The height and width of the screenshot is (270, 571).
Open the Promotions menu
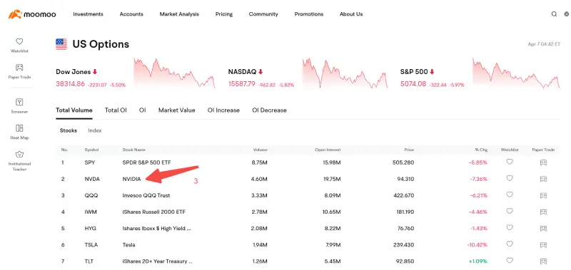309,14
